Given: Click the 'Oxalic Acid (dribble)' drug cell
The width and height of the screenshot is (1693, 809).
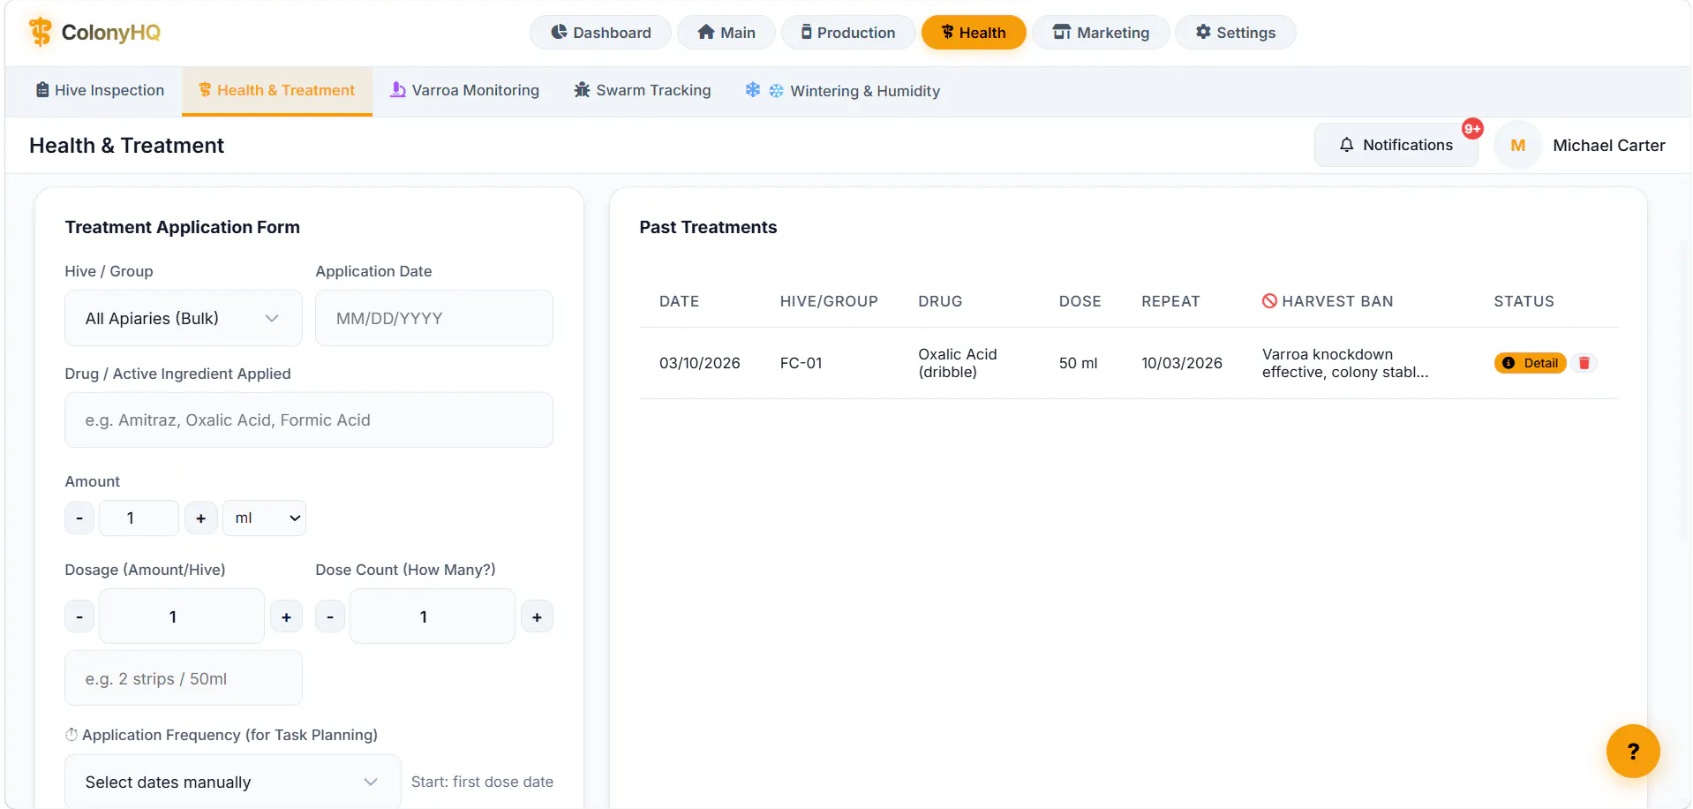Looking at the screenshot, I should pyautogui.click(x=958, y=363).
